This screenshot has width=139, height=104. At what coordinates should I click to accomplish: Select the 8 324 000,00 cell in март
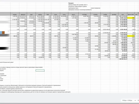click(31, 23)
